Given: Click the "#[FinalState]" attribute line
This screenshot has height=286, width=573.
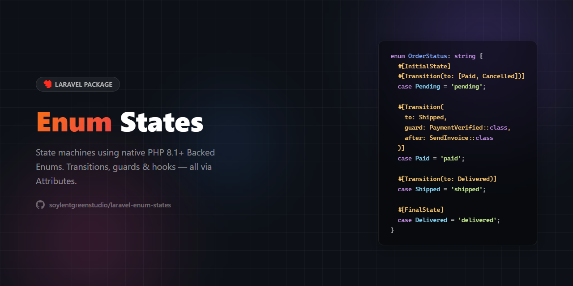Looking at the screenshot, I should pyautogui.click(x=421, y=210).
